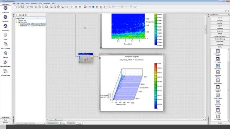Click the Pause bars icon after the play arrow
The height and width of the screenshot is (129, 230).
tap(105, 7)
